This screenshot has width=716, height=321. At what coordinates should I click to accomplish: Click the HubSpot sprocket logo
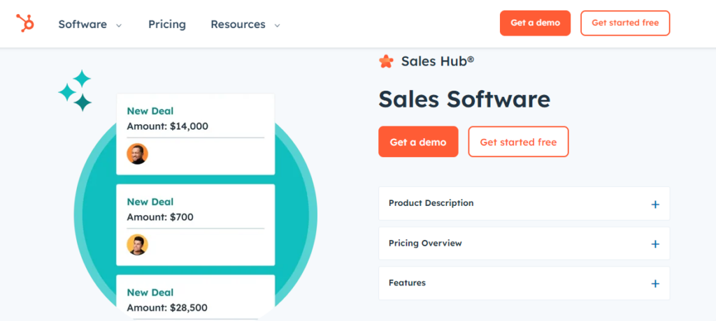point(25,24)
